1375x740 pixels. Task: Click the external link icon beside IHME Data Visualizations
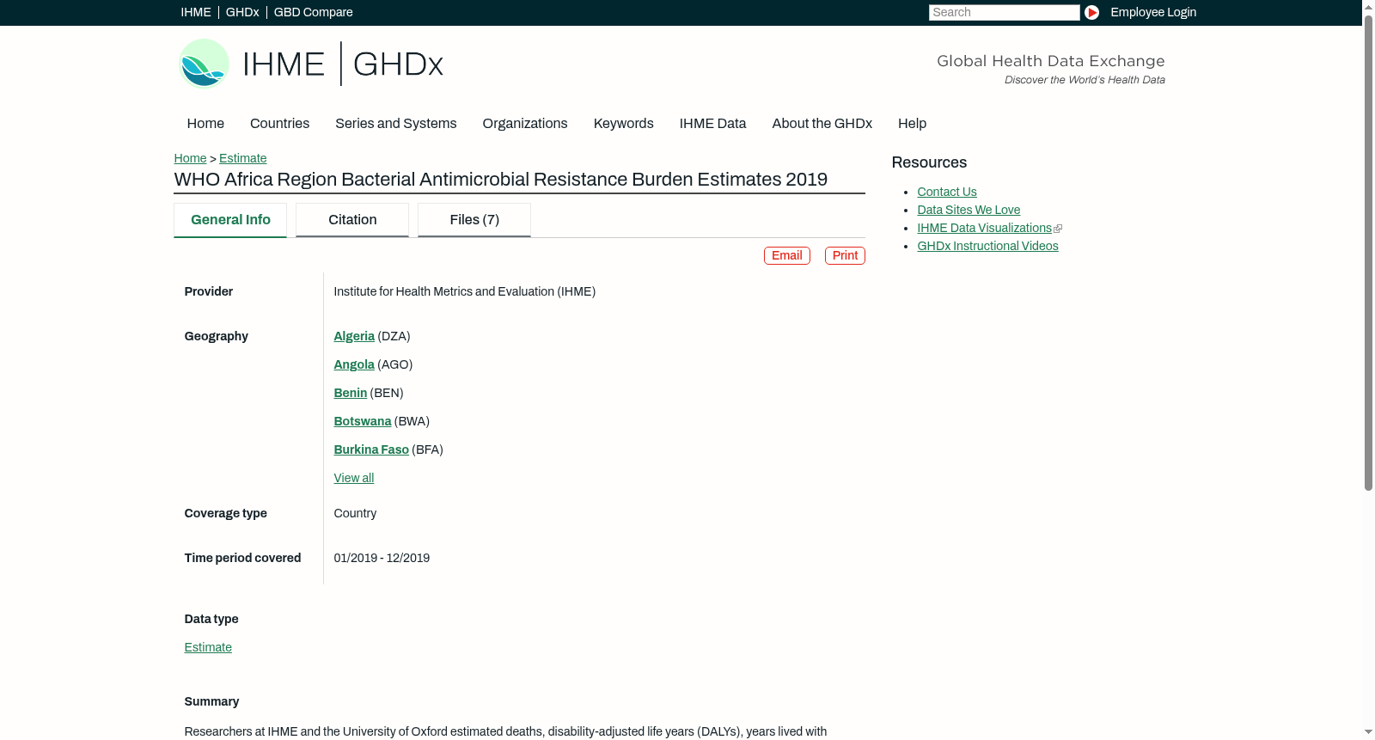[1058, 229]
